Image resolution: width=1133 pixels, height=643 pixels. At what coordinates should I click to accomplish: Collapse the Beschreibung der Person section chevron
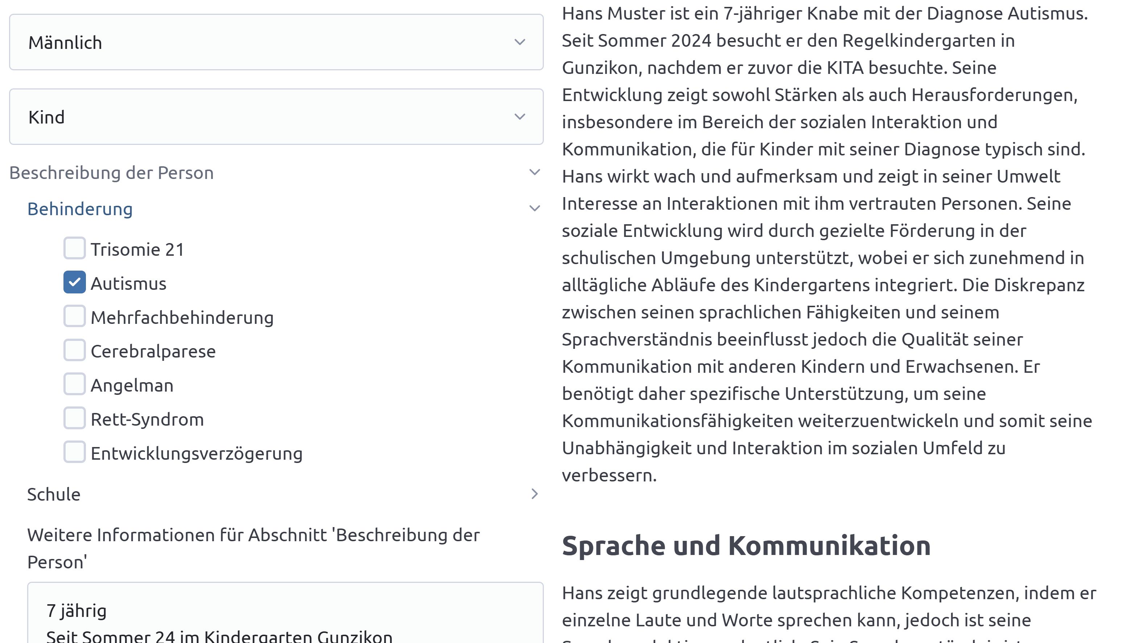pos(535,173)
